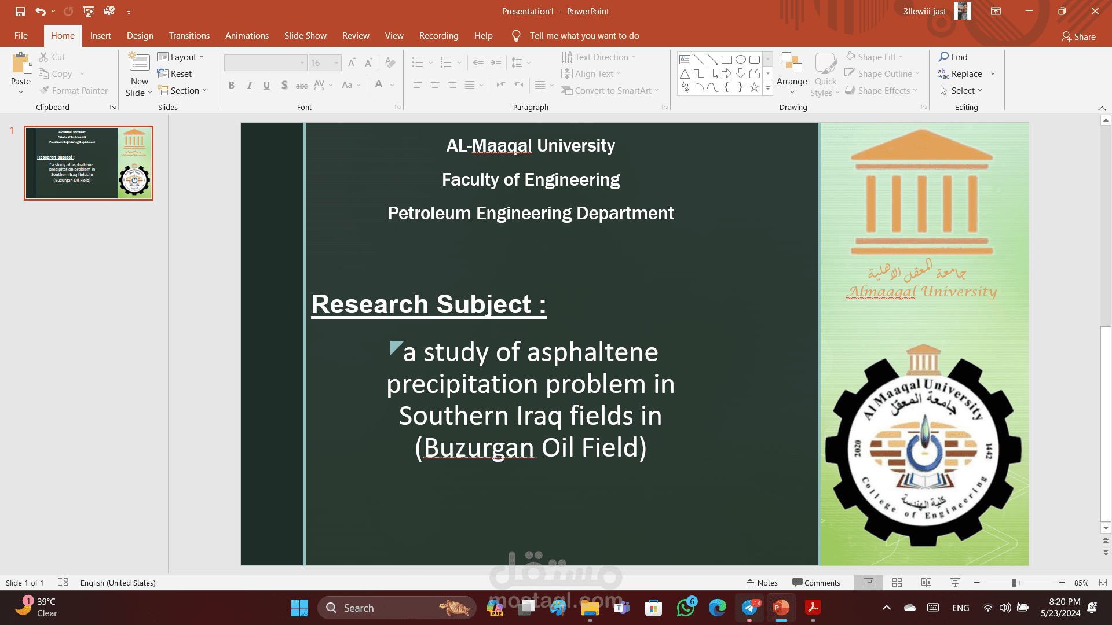Open the File menu

tap(21, 35)
